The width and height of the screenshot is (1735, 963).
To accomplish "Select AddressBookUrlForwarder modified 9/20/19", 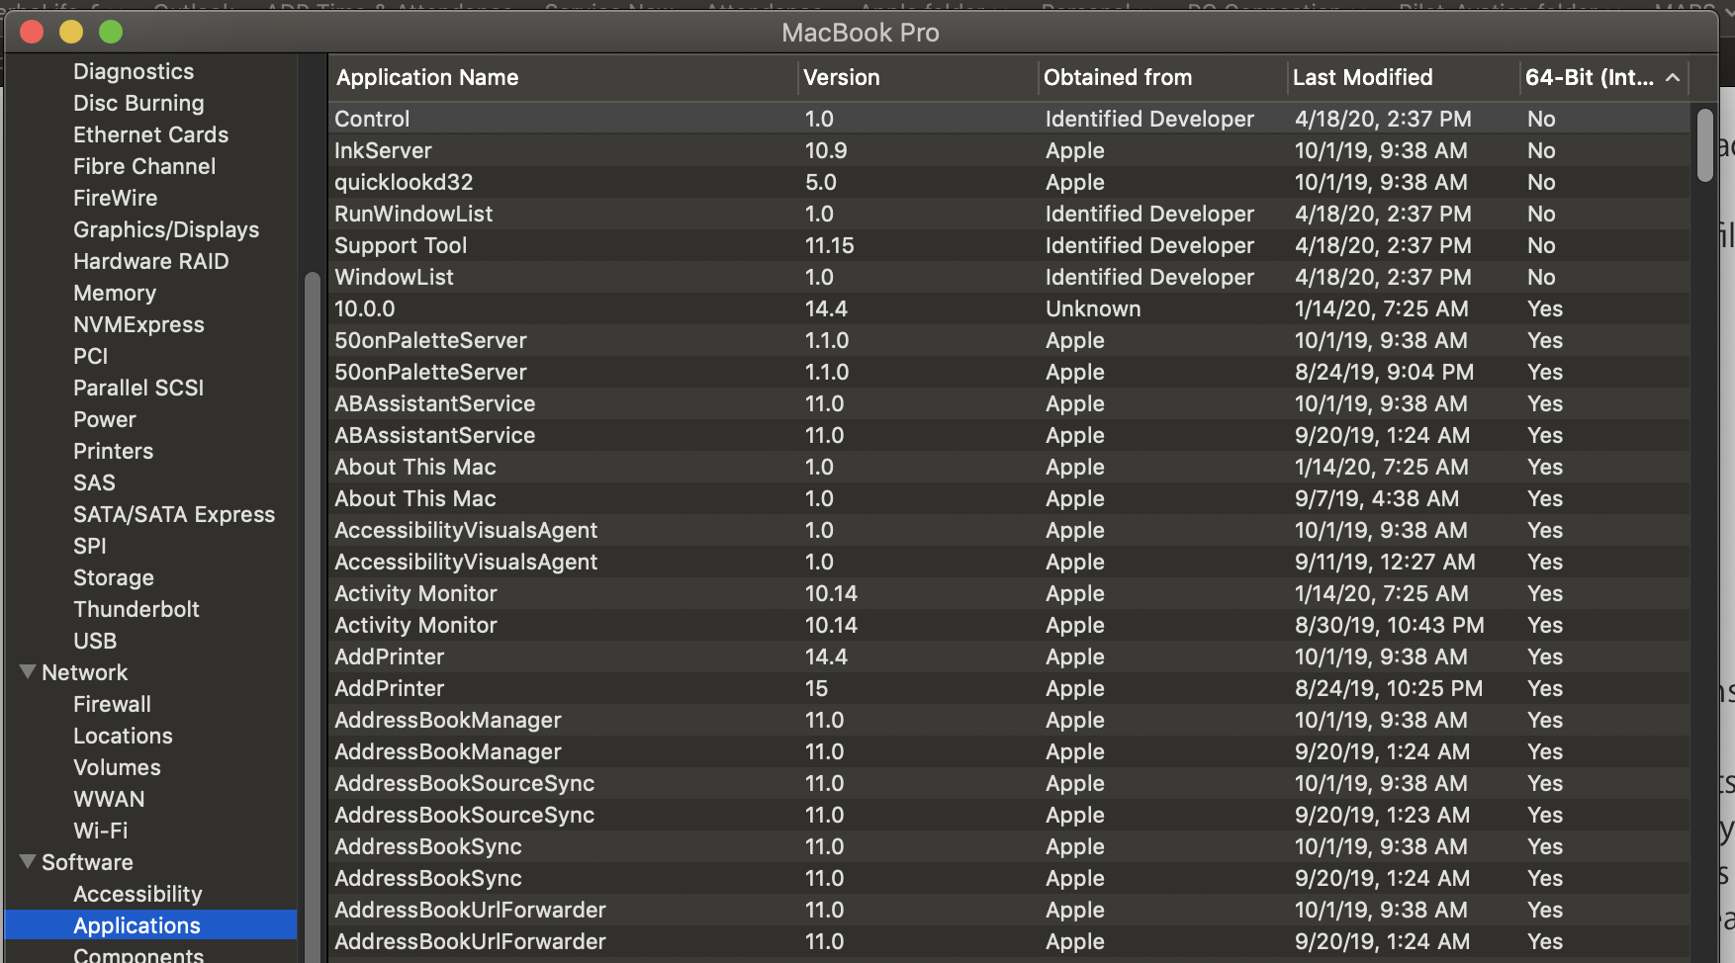I will pyautogui.click(x=1009, y=941).
